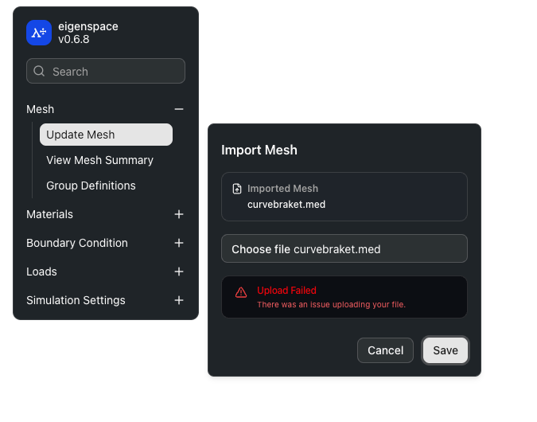Click the Mesh section label
Image resolution: width=537 pixels, height=422 pixels.
coord(40,109)
